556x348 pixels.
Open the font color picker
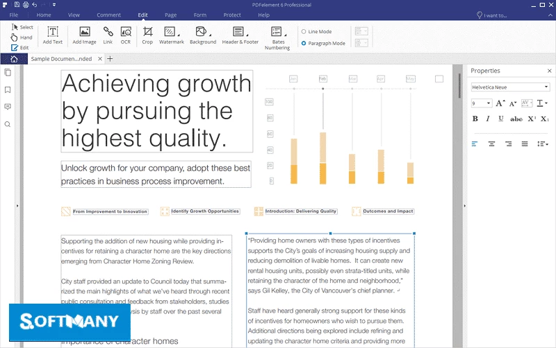[541, 103]
